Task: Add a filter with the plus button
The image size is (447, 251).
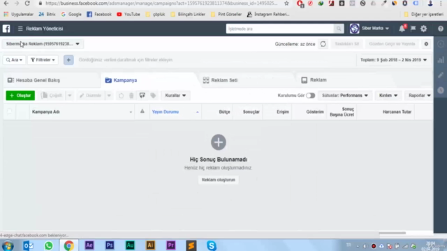Action: pyautogui.click(x=68, y=60)
